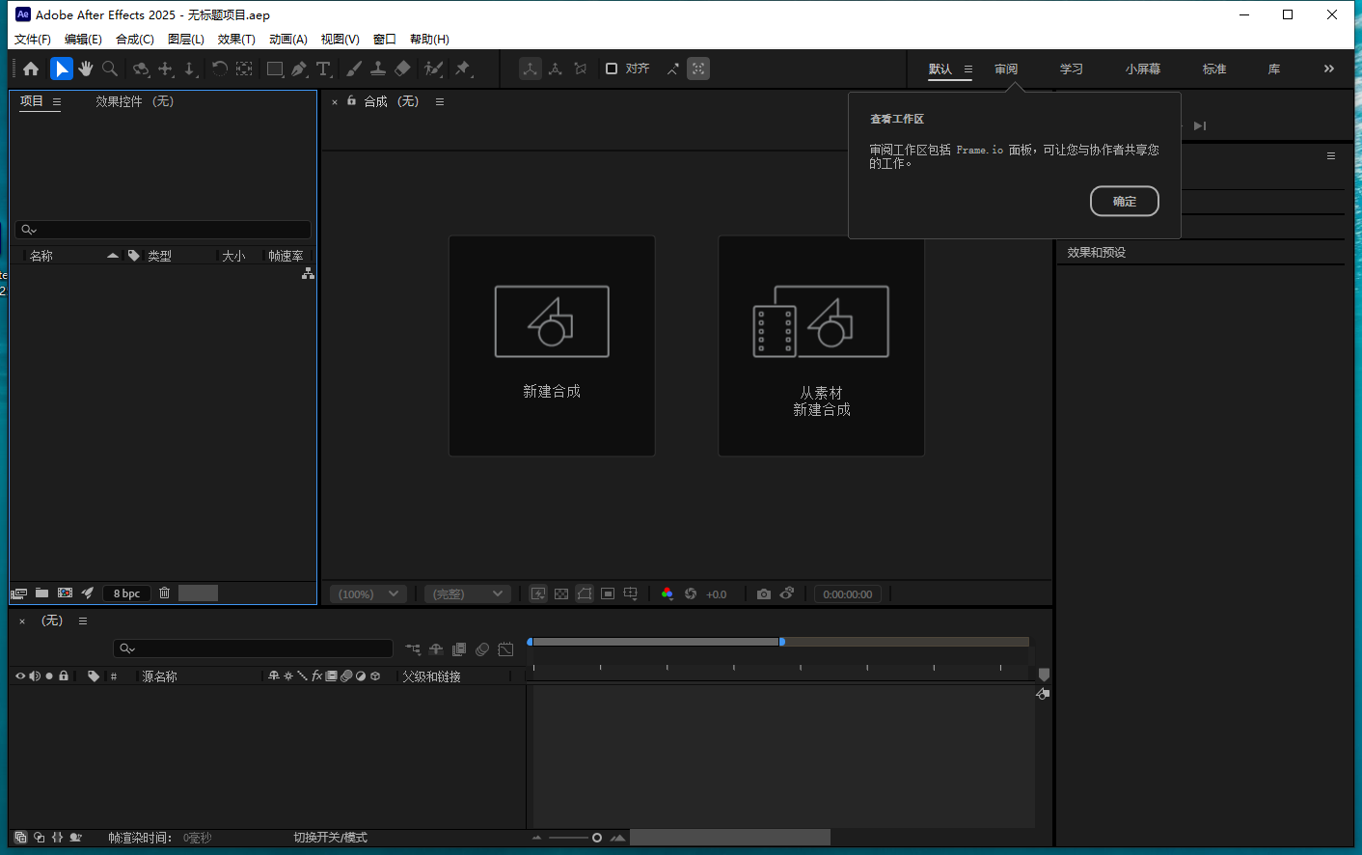Toggle the audio speaker column header in the timeline
This screenshot has width=1362, height=855.
coord(35,676)
